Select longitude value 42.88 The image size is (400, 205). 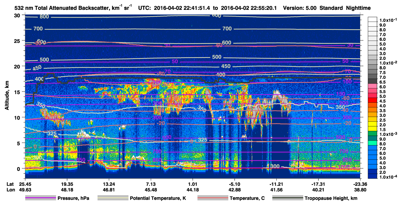(x=234, y=190)
